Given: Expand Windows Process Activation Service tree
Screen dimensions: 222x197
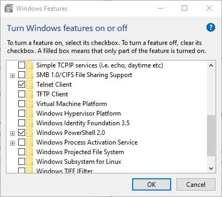Looking at the screenshot, I should pos(12,143).
